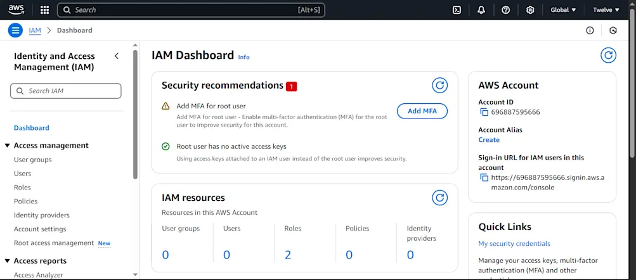Open Dashboard in the side navigation

32,127
